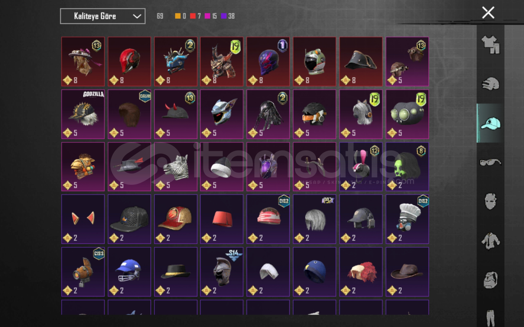Switch to the glasses category icon
The image size is (524, 327).
click(490, 163)
